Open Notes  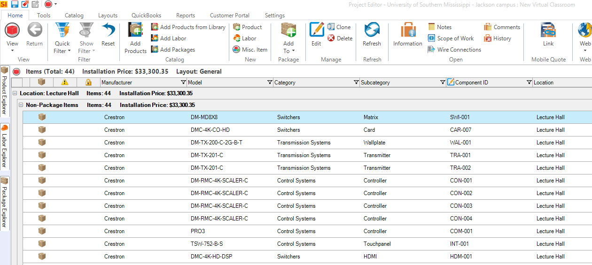[x=440, y=27]
